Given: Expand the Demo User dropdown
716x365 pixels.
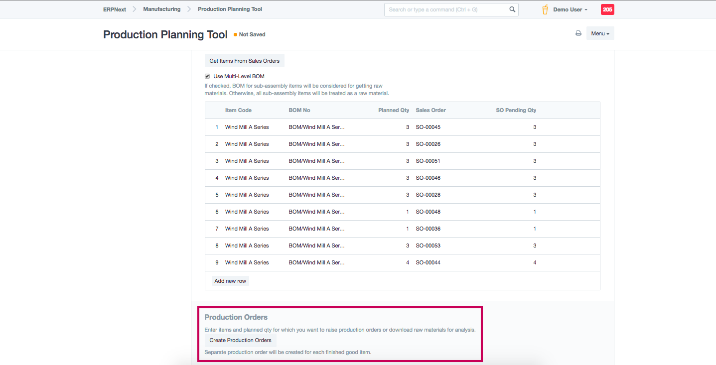Looking at the screenshot, I should [571, 9].
